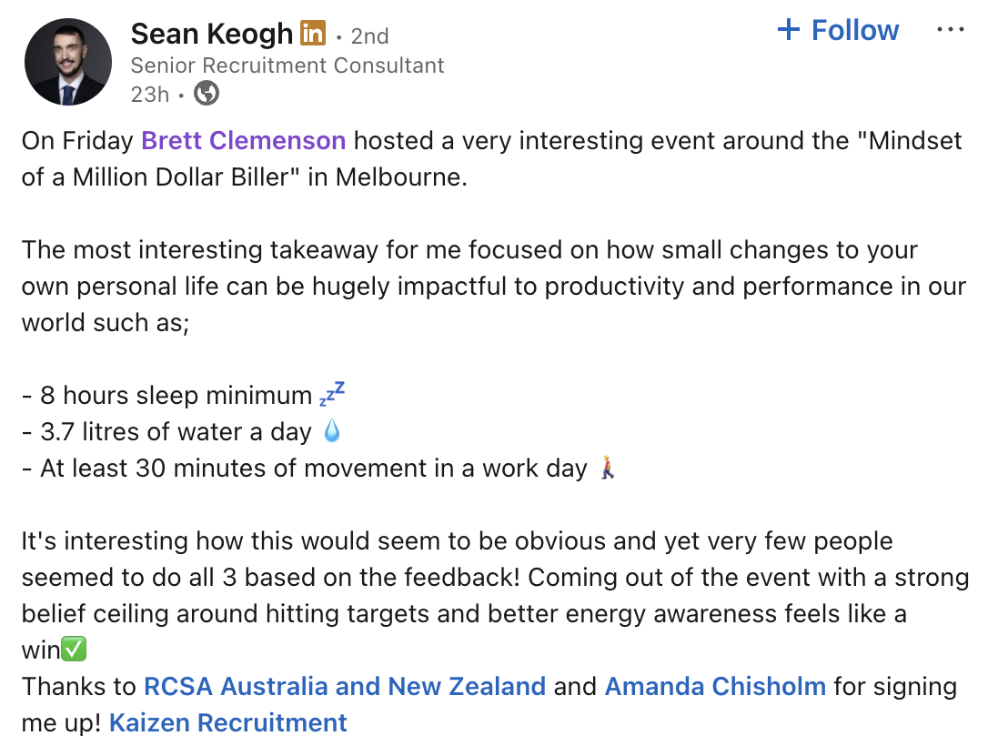Viewport: 988px width, 746px height.
Task: Open Sean Keogh's profile photo
Action: point(68,63)
